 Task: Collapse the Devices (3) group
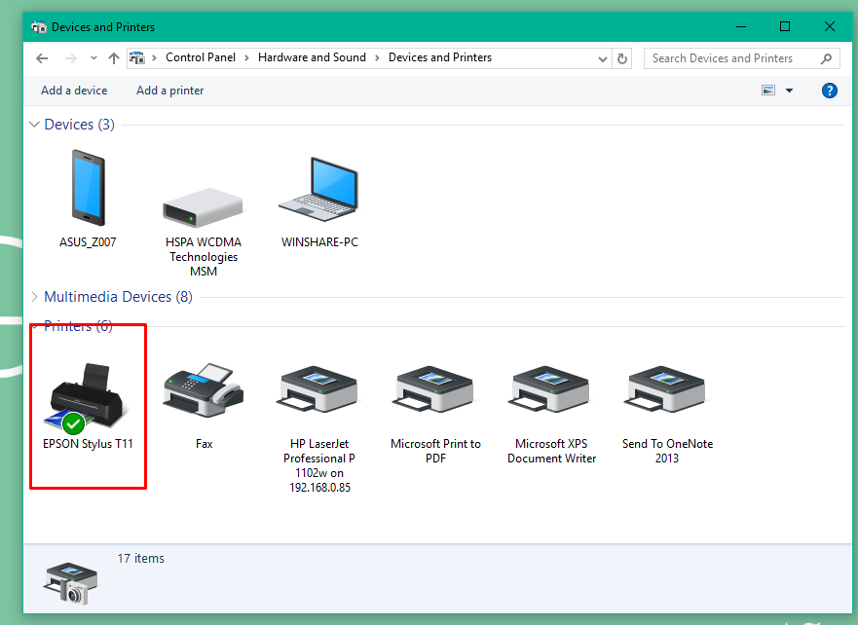point(34,125)
